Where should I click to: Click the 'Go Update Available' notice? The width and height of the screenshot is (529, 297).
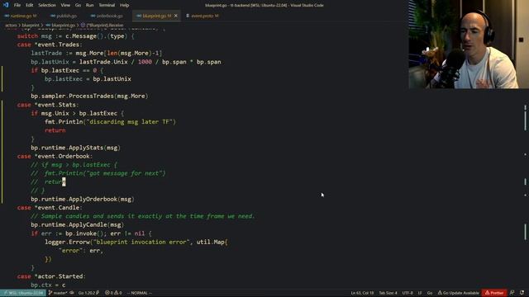click(458, 293)
